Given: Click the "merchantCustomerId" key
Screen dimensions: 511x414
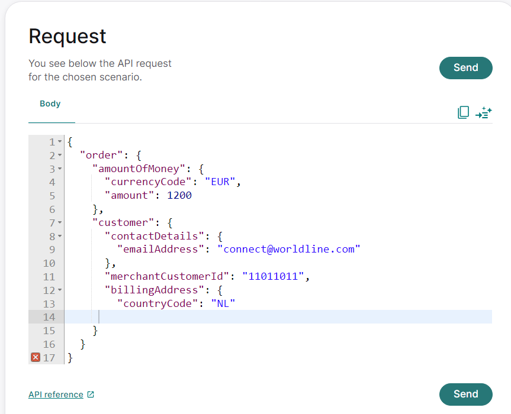Looking at the screenshot, I should (x=166, y=276).
